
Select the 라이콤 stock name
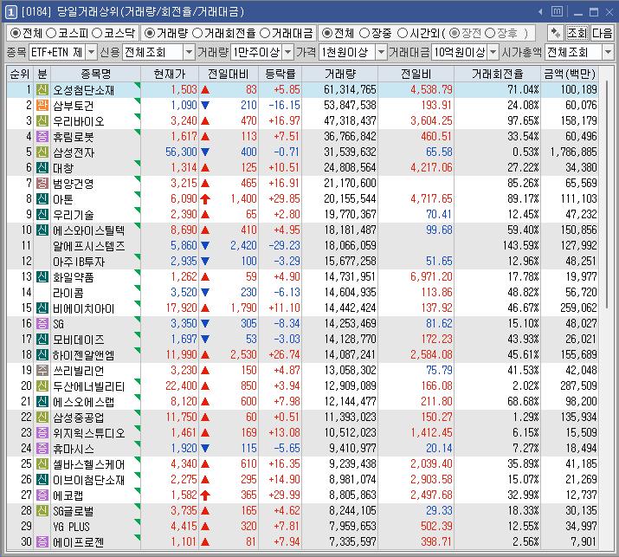68,293
